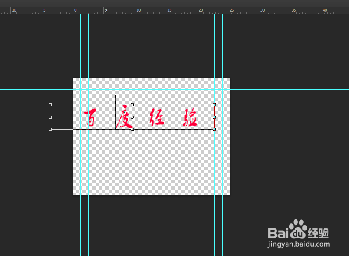Screen dimensions: 349x256
Task: Click the middle-left transform handle
Action: 50,117
